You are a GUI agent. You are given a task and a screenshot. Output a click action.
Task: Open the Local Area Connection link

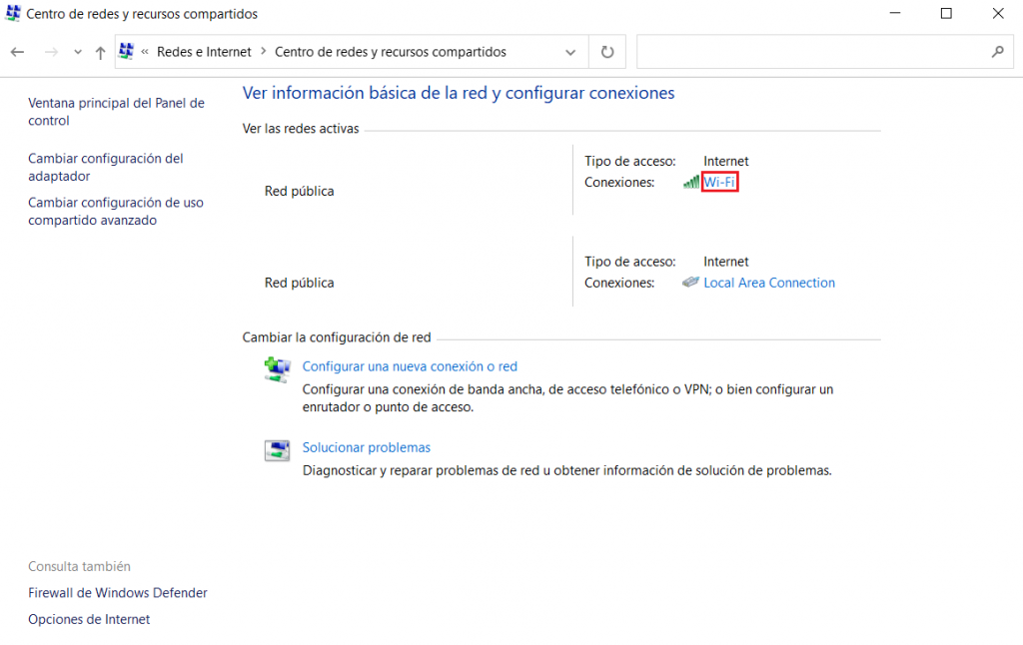coord(768,283)
